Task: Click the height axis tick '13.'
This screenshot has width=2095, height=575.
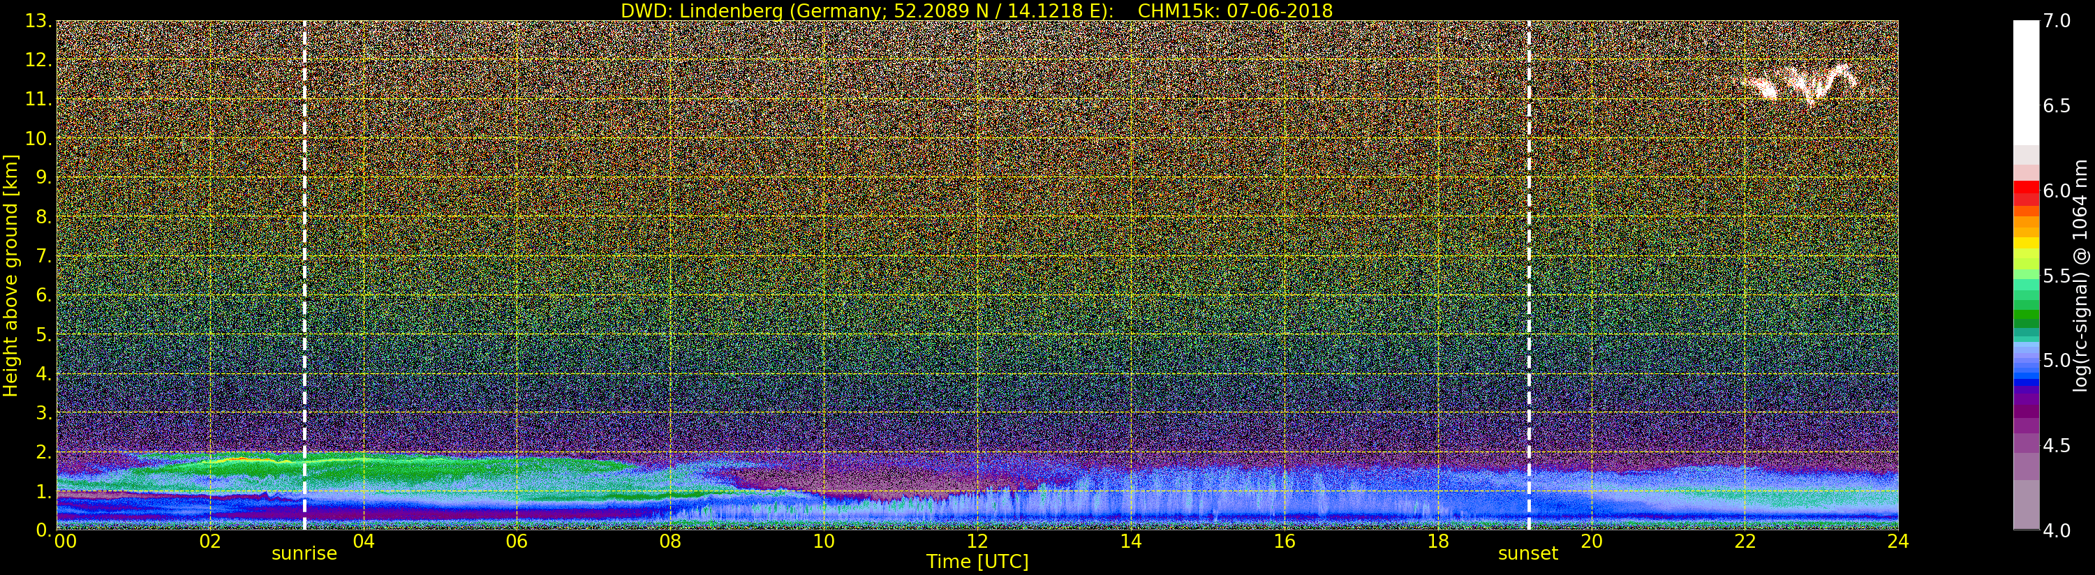Action: [x=39, y=21]
